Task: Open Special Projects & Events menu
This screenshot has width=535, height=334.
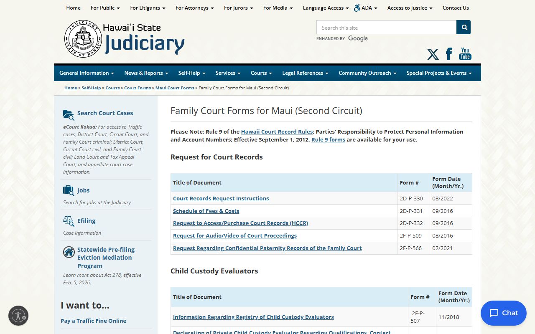Action: pyautogui.click(x=439, y=73)
